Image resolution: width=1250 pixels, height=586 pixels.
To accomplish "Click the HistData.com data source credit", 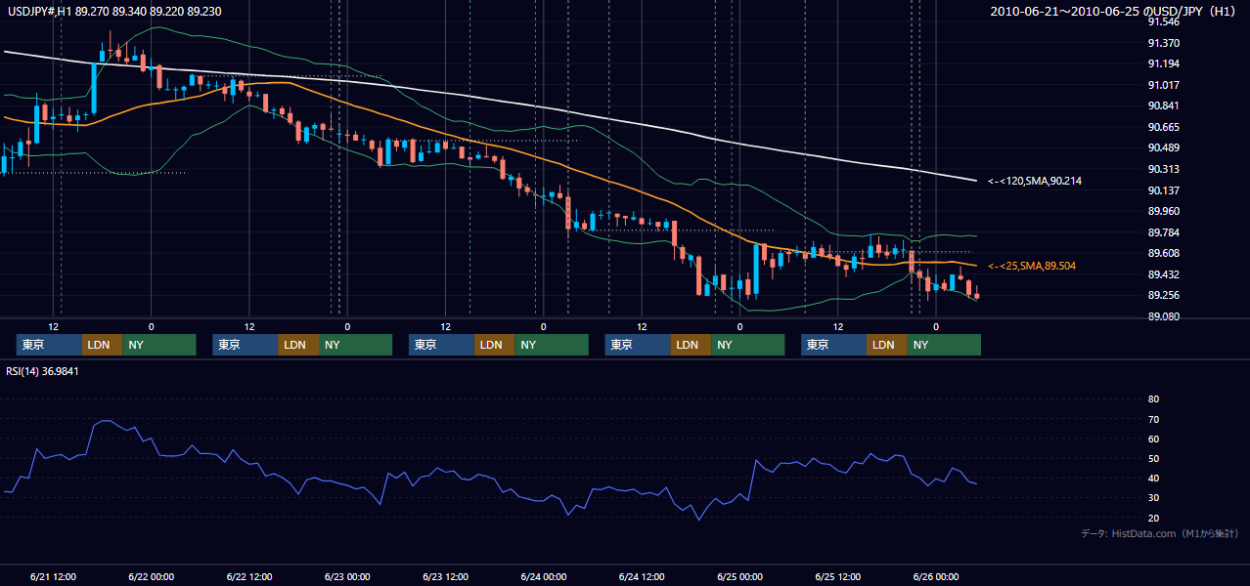I will [x=1160, y=533].
